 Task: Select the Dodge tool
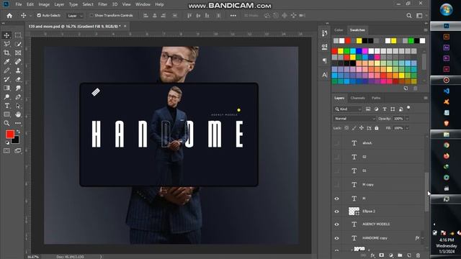(6, 97)
